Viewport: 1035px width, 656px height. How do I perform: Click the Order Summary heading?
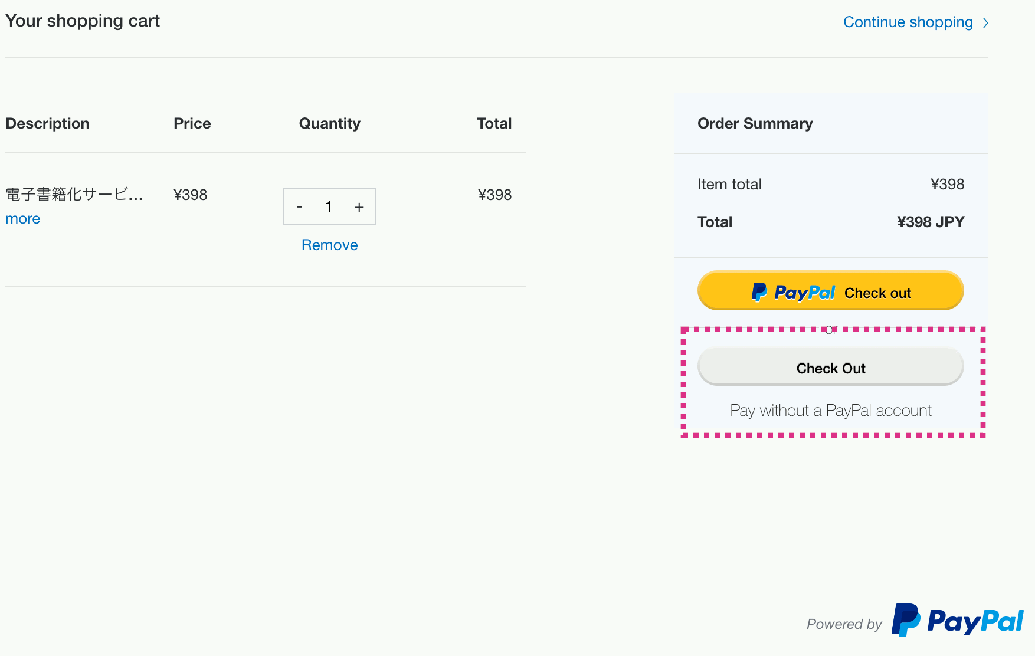pyautogui.click(x=755, y=123)
